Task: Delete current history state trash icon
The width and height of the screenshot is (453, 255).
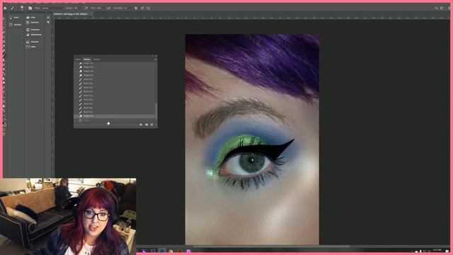Action: 152,125
